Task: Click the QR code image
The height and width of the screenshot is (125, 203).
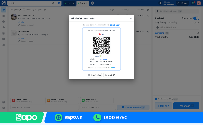Action: pyautogui.click(x=101, y=45)
